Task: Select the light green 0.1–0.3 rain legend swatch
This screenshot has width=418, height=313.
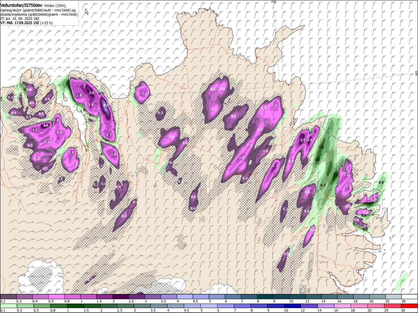Action: click(x=8, y=306)
